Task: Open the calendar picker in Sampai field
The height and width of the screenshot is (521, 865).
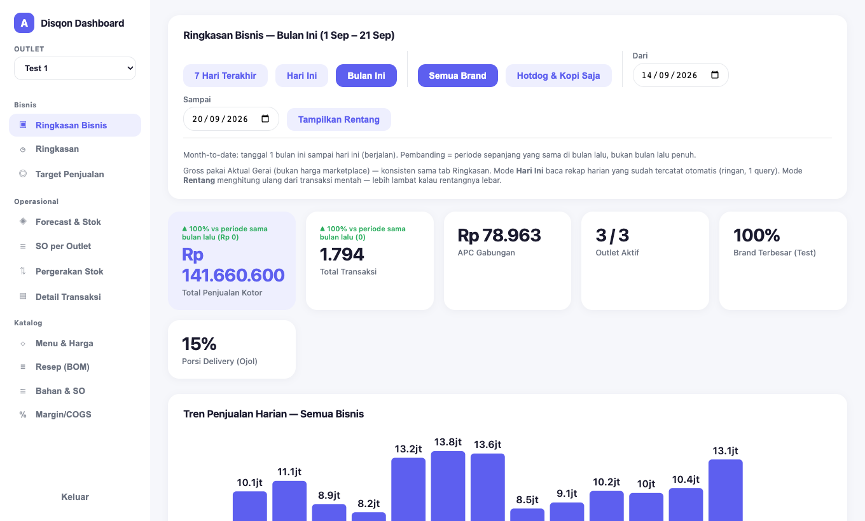Action: 265,119
